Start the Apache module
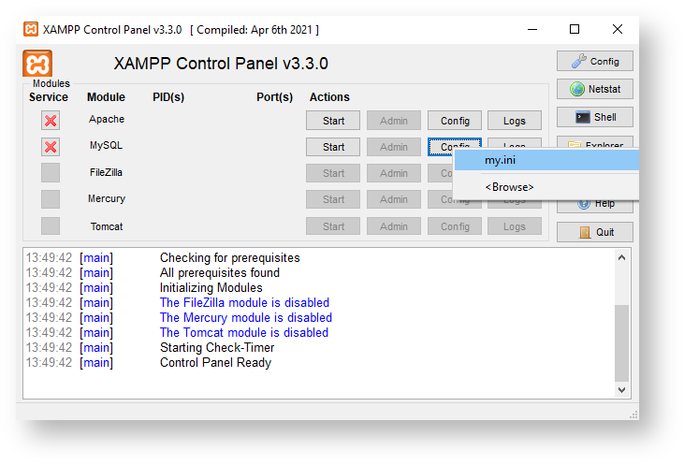The image size is (684, 465). (333, 121)
